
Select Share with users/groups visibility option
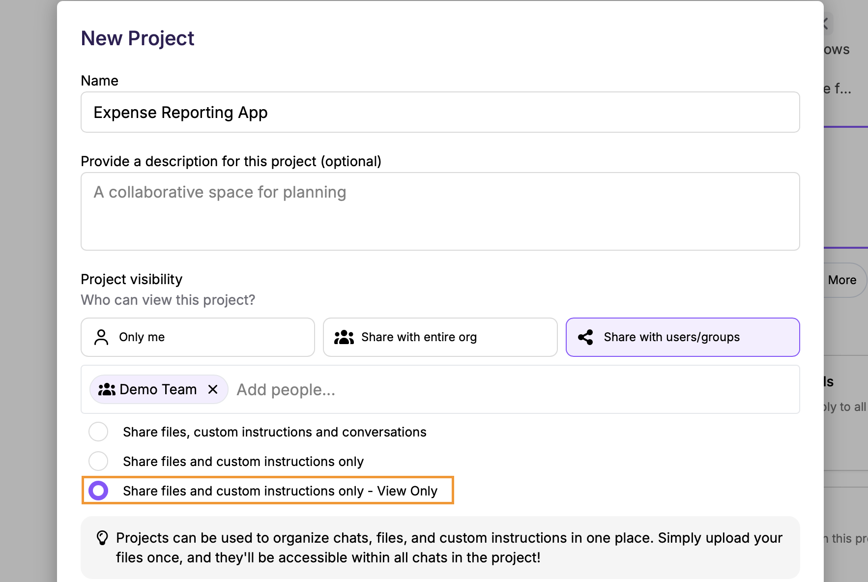(x=682, y=337)
